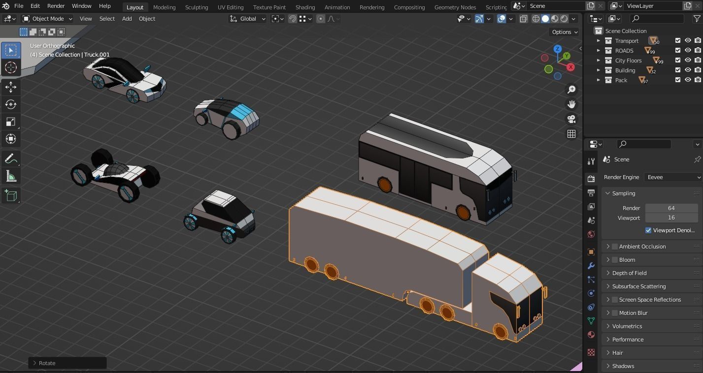This screenshot has width=703, height=373.
Task: Click the Options button in viewport
Action: pos(565,32)
